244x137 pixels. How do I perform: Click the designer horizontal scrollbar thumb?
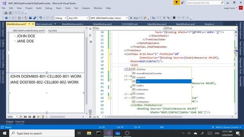point(57,117)
